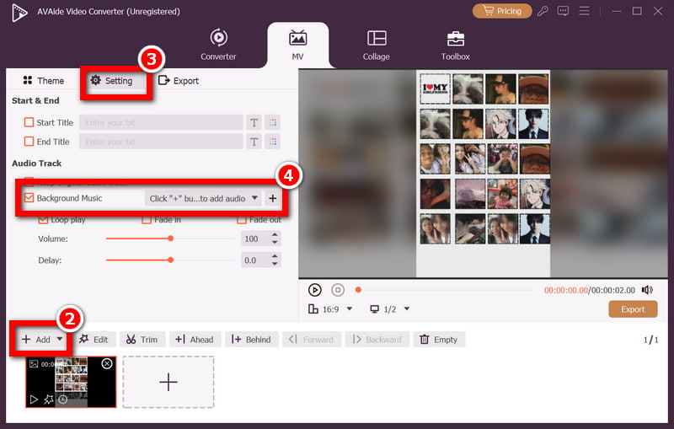Open the color palette for End Title
674x429 pixels.
tap(272, 142)
